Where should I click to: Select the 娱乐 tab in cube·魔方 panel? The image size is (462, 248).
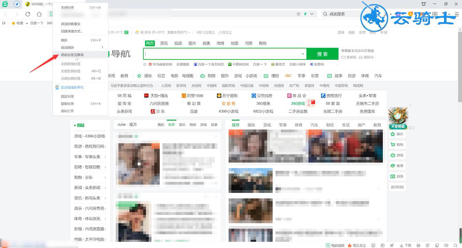pos(182,125)
